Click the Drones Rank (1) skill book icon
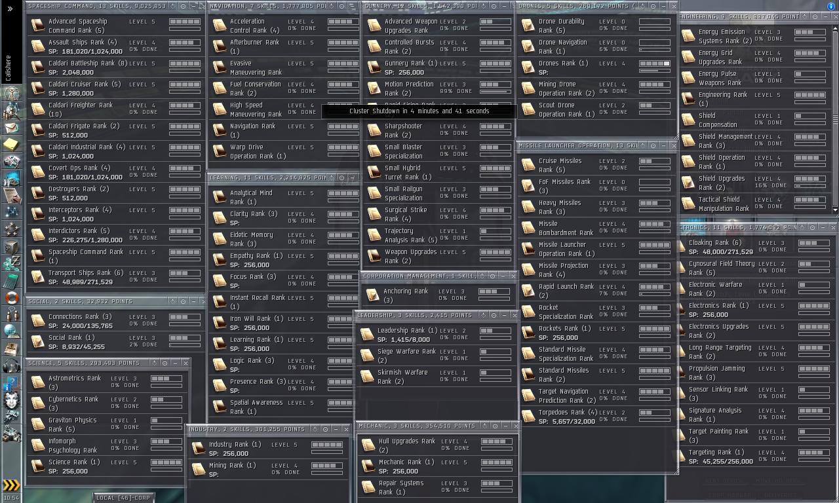 pos(528,67)
